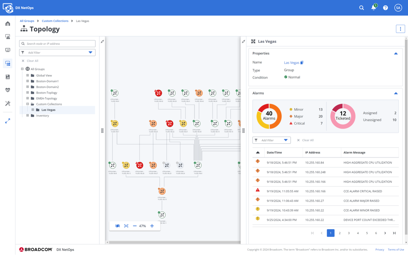Open the three-dot options menu
This screenshot has height=256, width=408.
pos(400,29)
